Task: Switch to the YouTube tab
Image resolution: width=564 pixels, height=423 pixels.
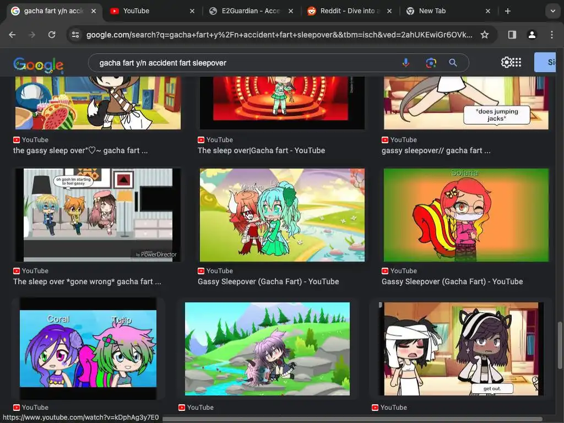Action: click(x=152, y=11)
